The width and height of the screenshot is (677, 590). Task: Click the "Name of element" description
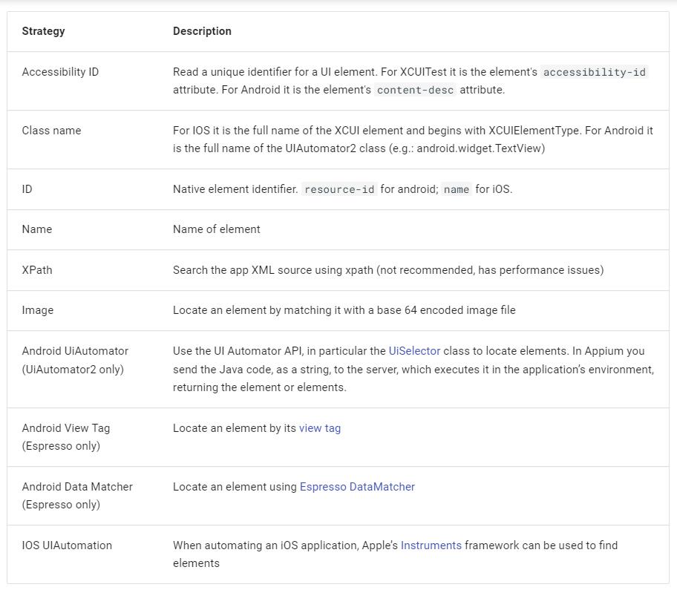(217, 229)
